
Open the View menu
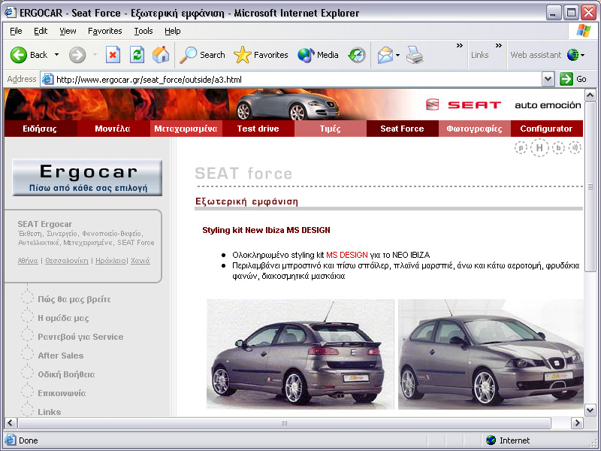tap(68, 31)
